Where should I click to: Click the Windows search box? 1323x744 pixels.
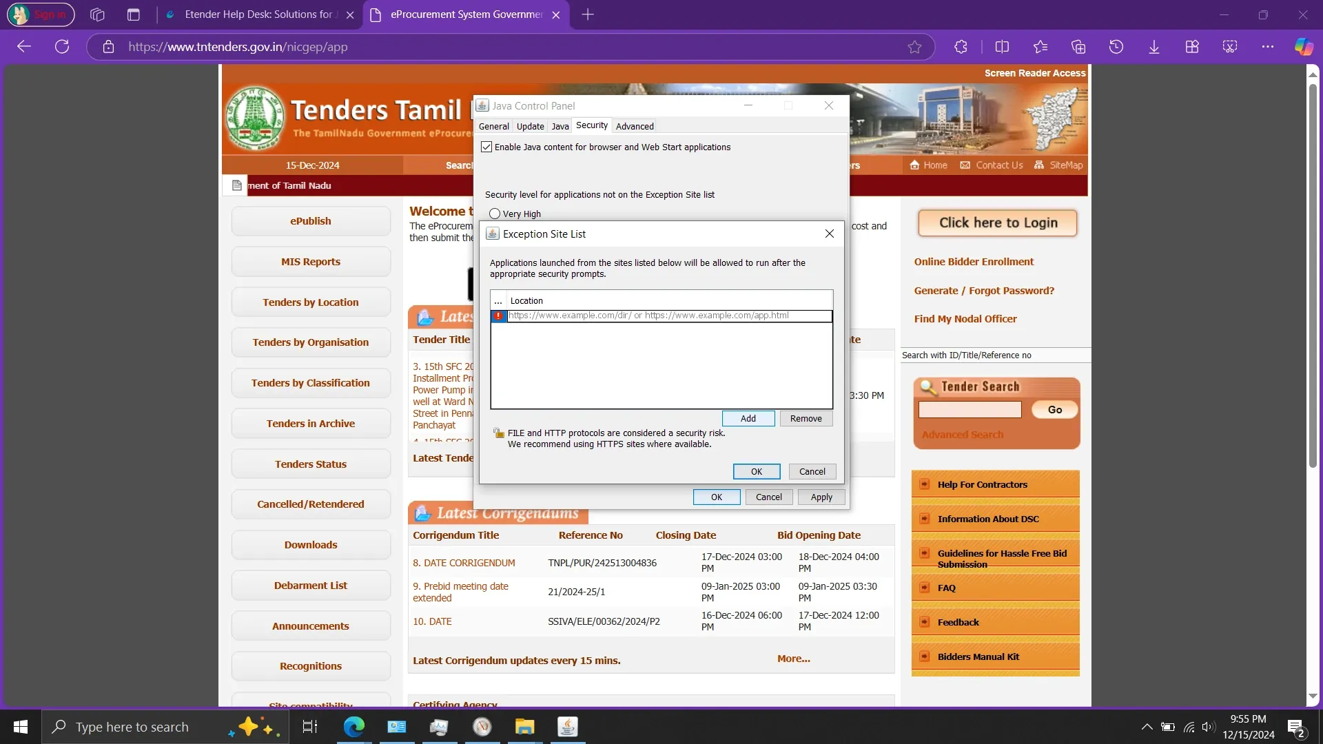(165, 727)
